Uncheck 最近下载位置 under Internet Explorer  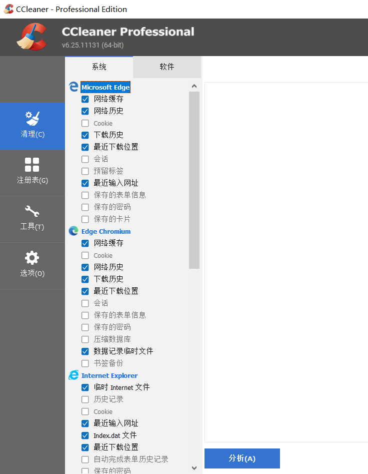pos(85,447)
